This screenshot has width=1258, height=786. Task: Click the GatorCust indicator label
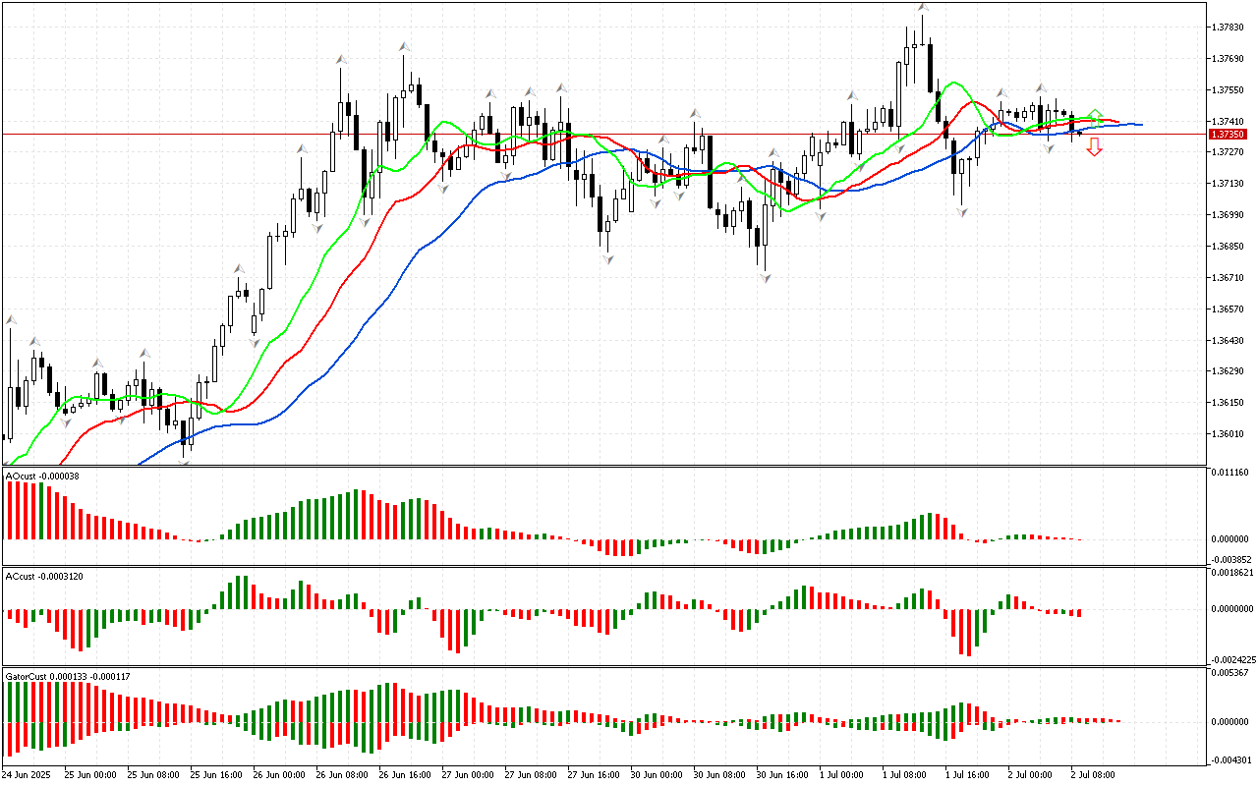(67, 677)
